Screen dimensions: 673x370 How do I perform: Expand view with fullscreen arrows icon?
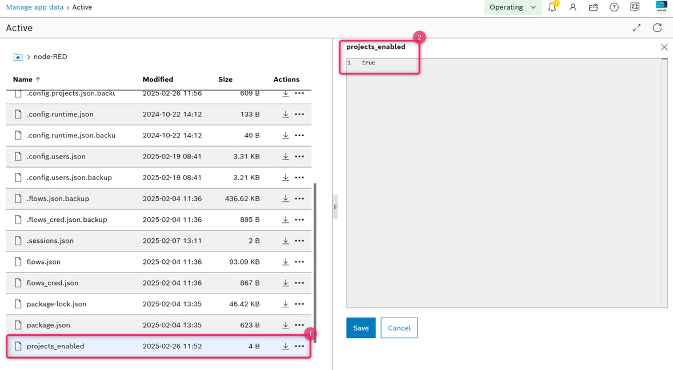pos(636,28)
